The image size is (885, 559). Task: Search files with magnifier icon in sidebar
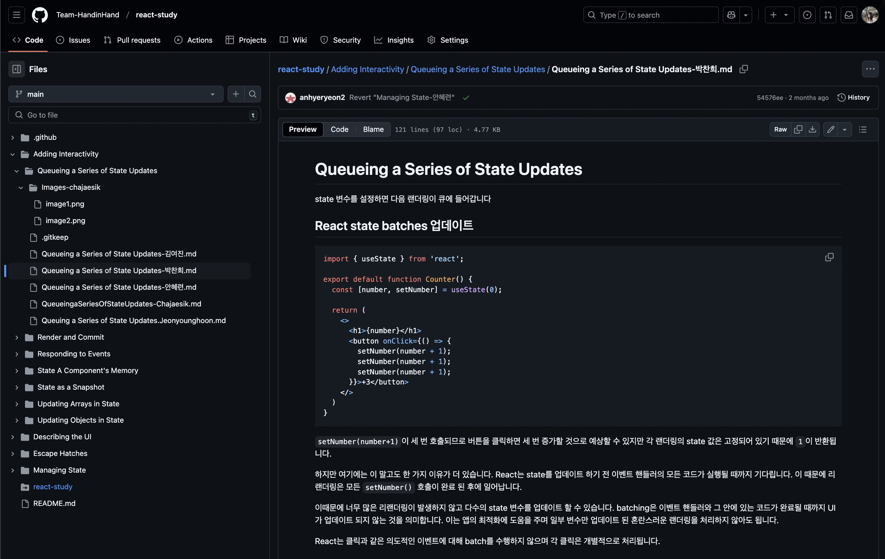point(253,94)
